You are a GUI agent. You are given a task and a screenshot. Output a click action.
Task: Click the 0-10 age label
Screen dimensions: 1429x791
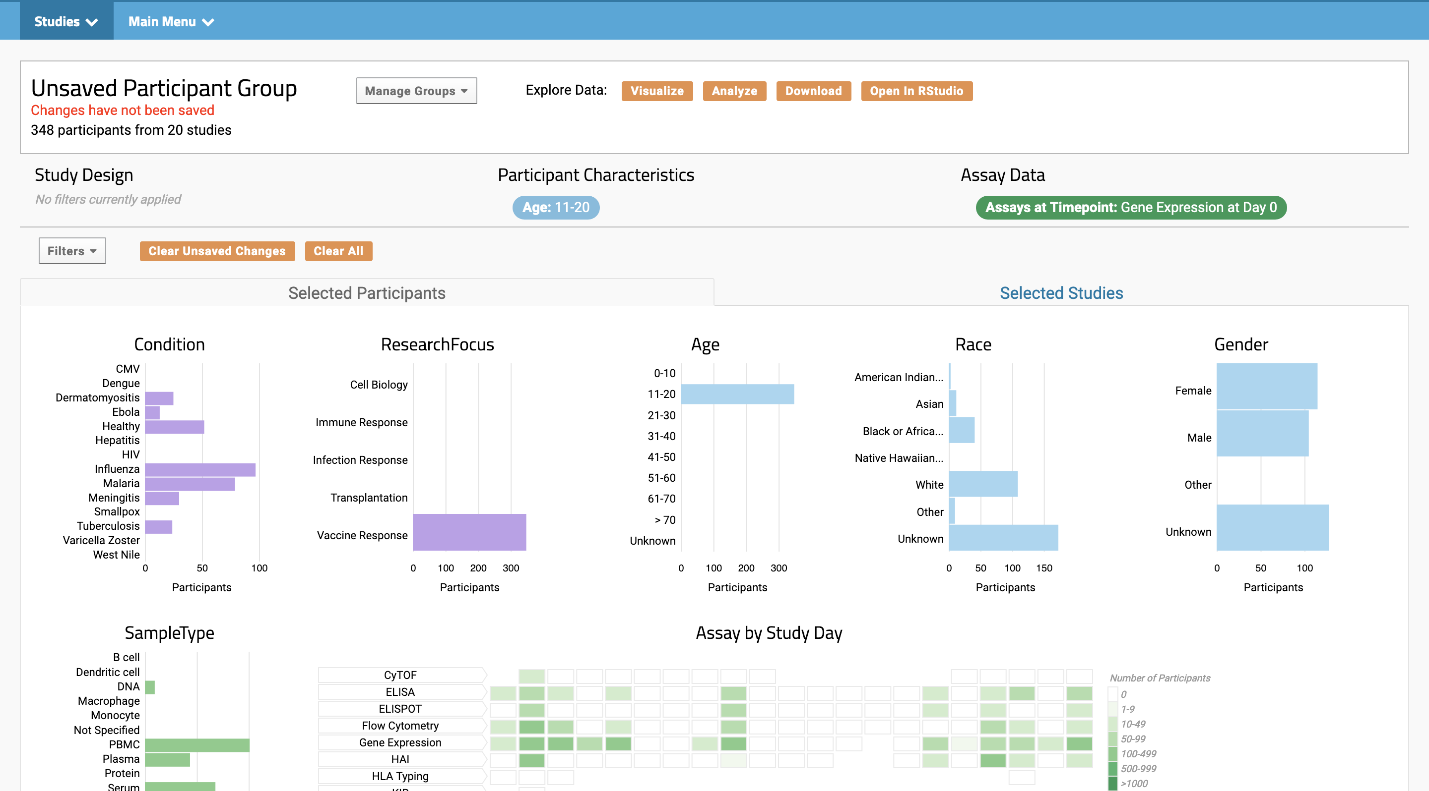pos(664,373)
